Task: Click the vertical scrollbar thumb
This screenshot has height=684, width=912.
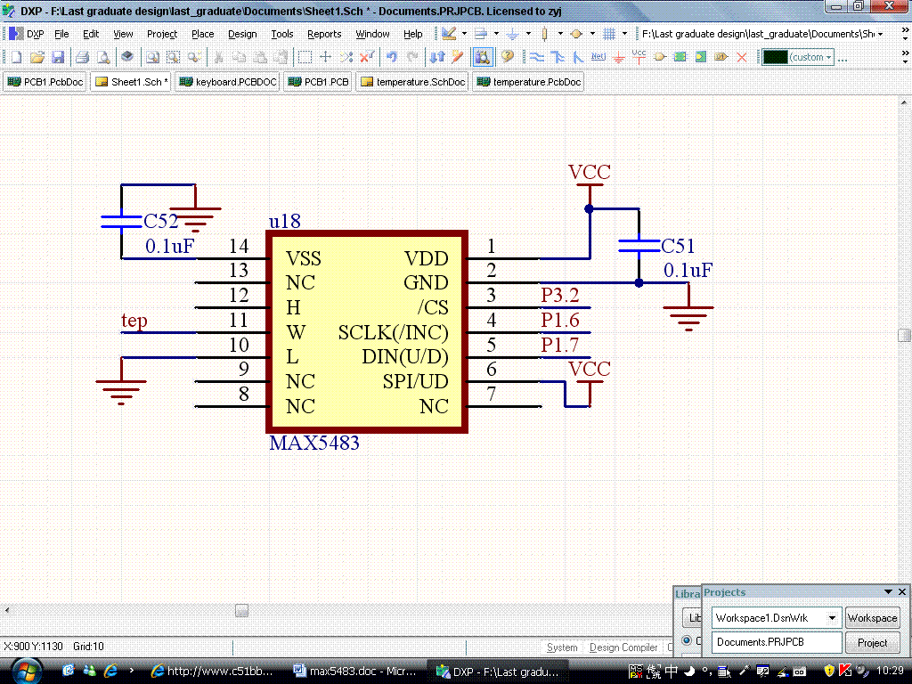Action: tap(904, 335)
